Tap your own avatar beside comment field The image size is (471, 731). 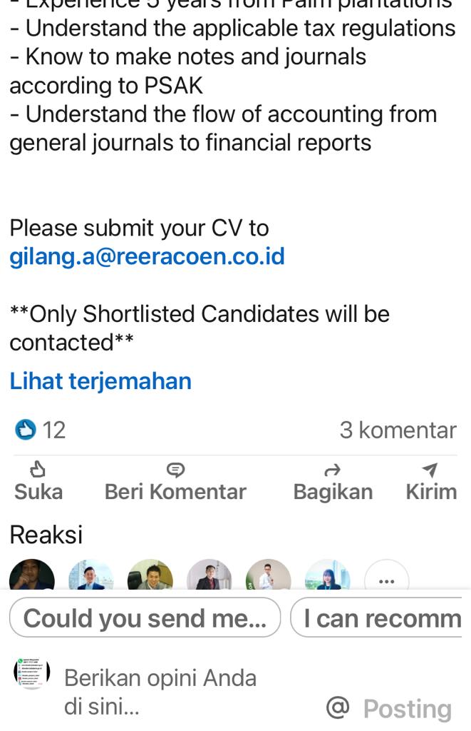pos(32,674)
